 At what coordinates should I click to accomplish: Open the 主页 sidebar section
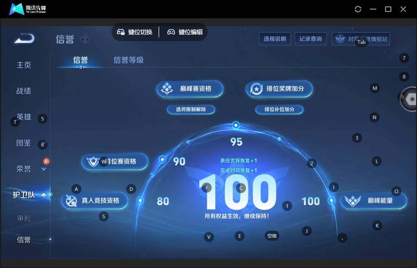click(x=23, y=65)
